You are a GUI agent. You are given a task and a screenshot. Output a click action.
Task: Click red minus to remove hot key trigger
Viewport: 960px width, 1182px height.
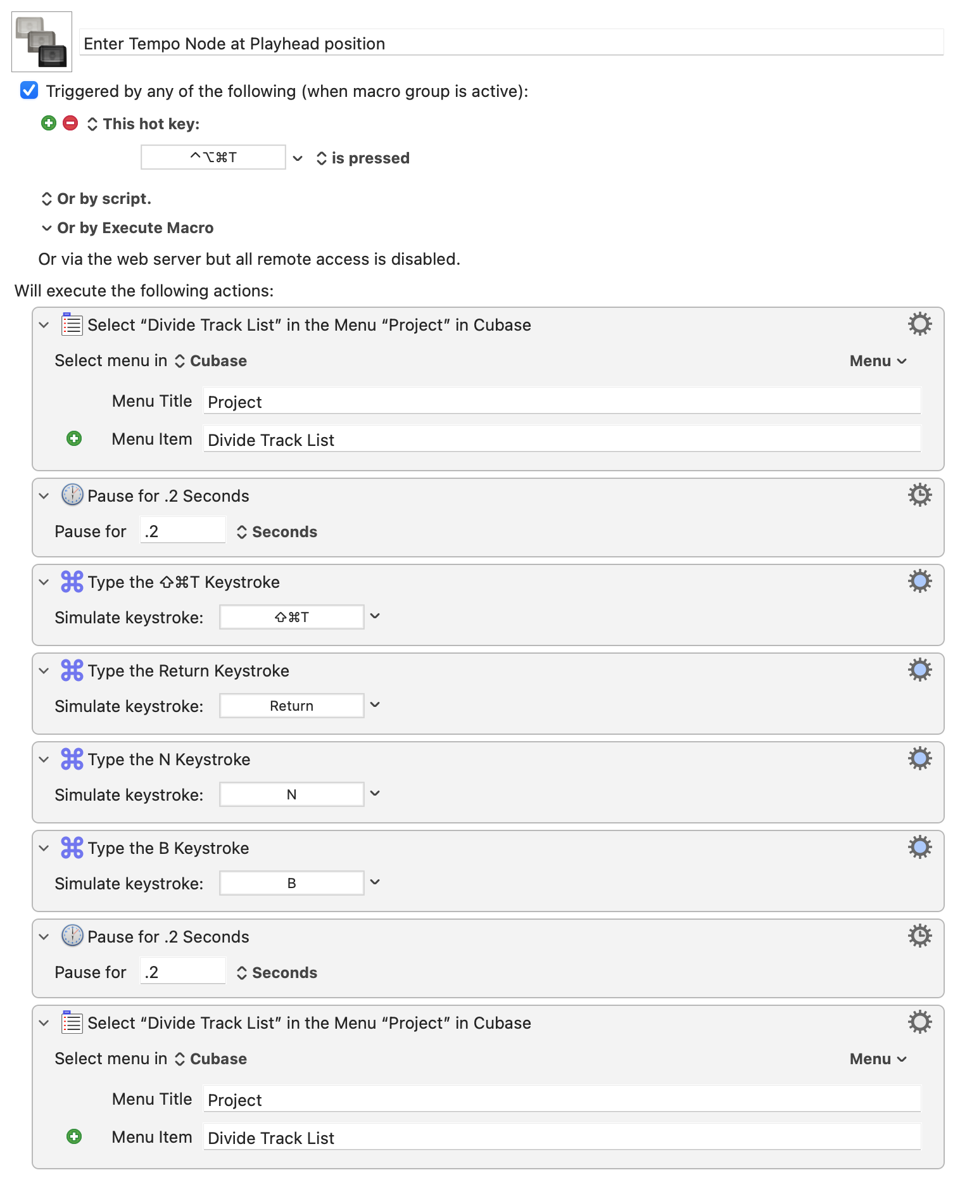click(70, 123)
